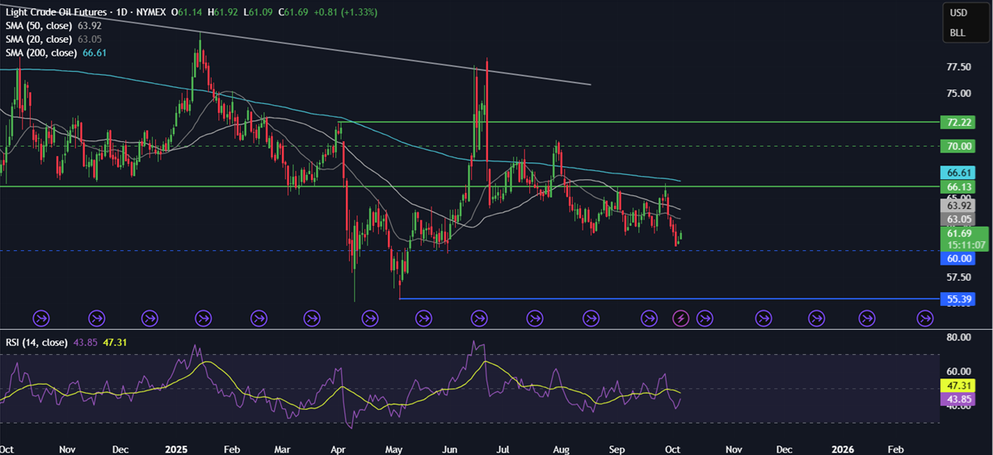Click the rollover marker in June 2025
Image resolution: width=993 pixels, height=455 pixels.
click(x=480, y=318)
